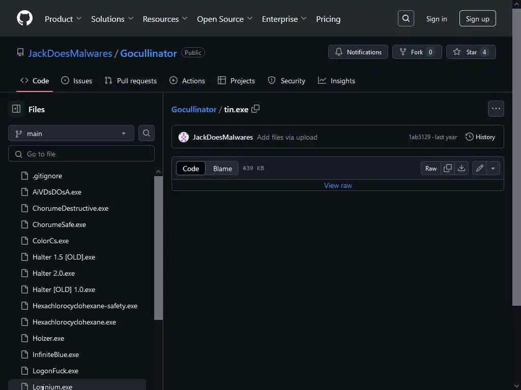This screenshot has width=521, height=390.
Task: Click JackDoesMalwares commit author name
Action: tap(223, 137)
